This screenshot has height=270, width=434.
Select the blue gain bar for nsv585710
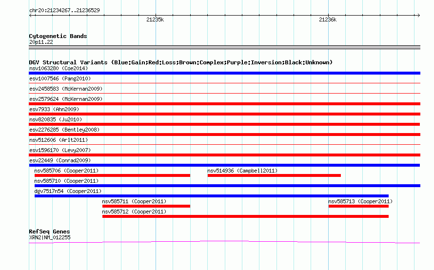click(228, 186)
